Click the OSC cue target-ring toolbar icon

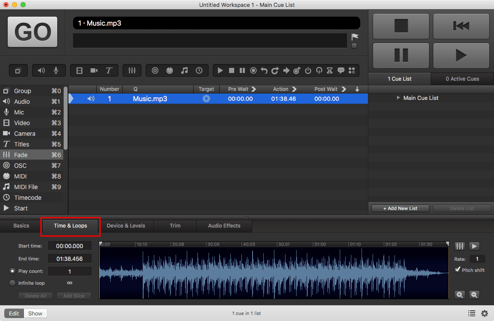point(155,70)
